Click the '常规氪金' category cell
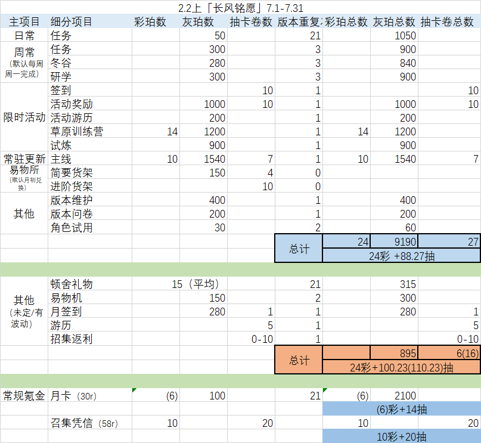Viewport: 481px width, 443px height. point(24,395)
